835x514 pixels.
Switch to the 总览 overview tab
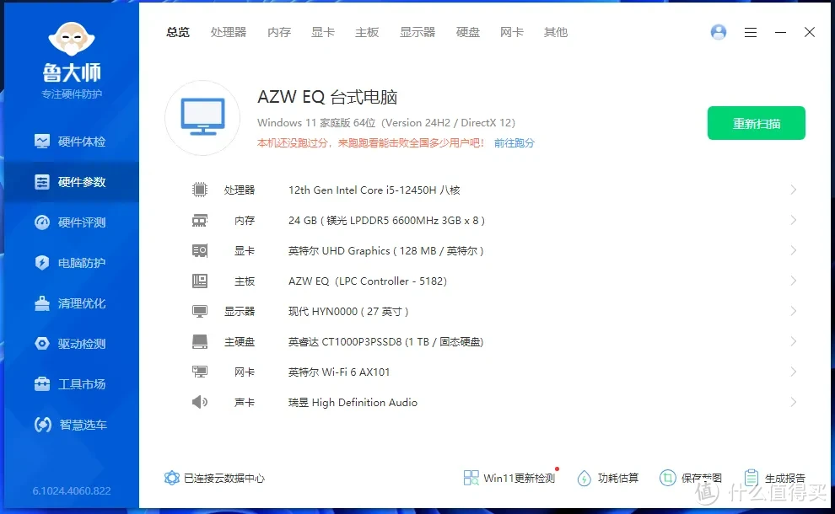pos(178,33)
